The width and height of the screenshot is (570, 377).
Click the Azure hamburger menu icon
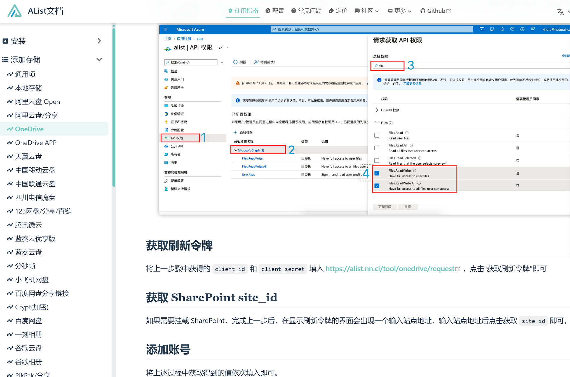[165, 29]
